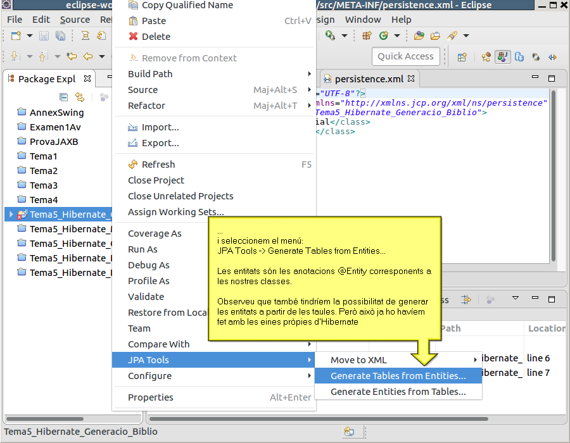The height and width of the screenshot is (443, 570).
Task: Click the editor area horizontal scrollbar
Action: pyautogui.click(x=319, y=419)
